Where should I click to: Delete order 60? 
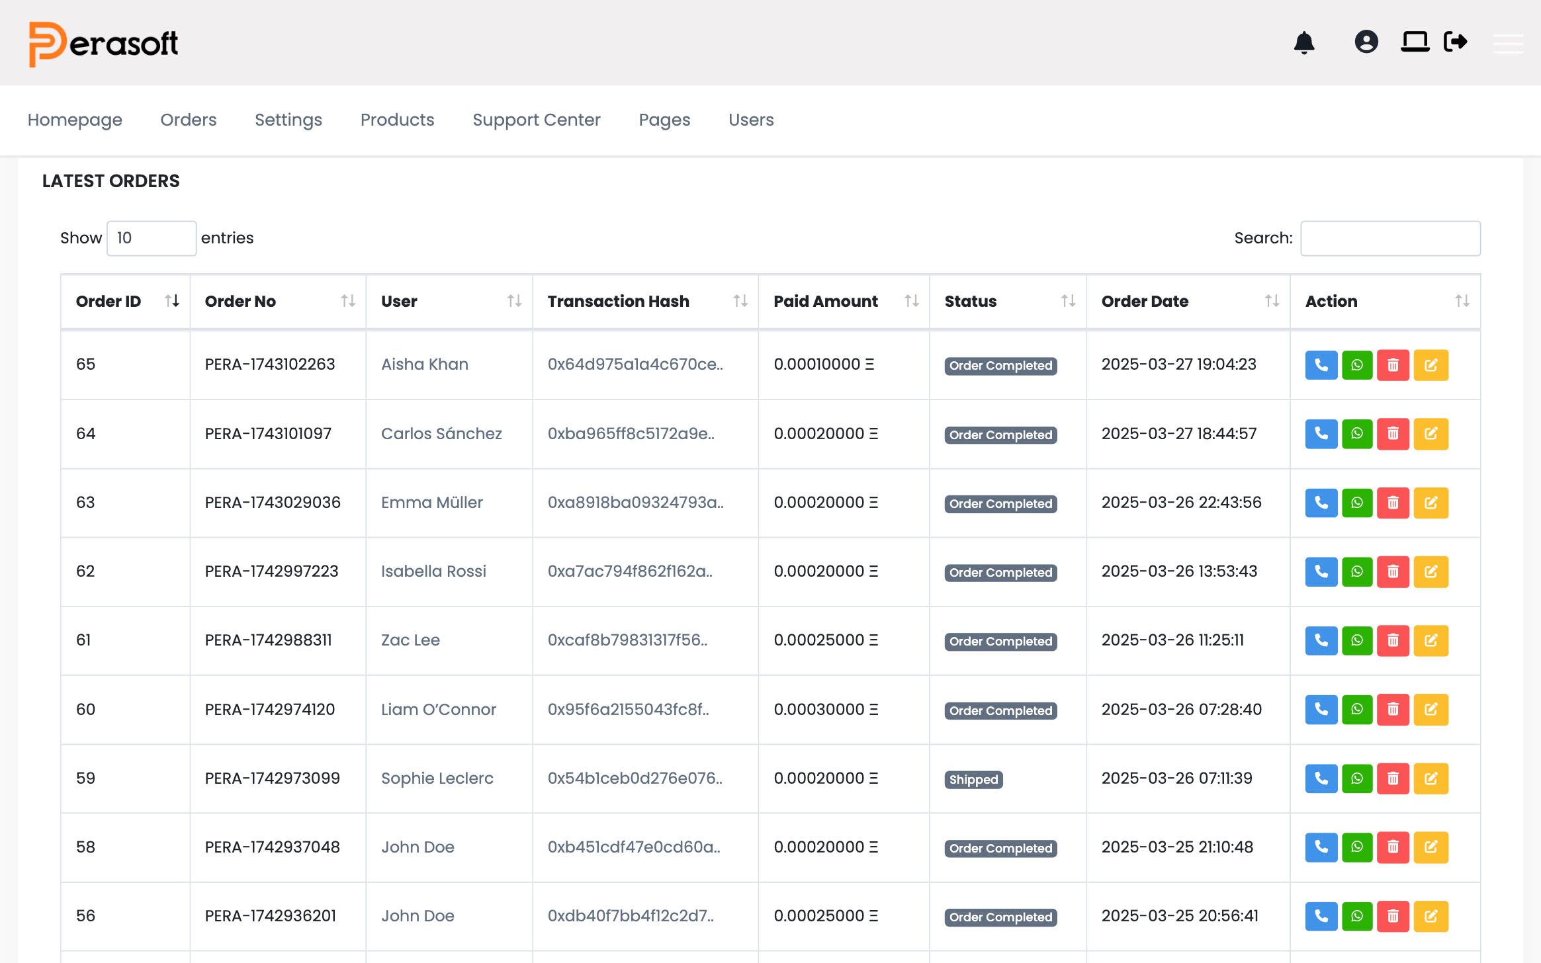point(1393,710)
